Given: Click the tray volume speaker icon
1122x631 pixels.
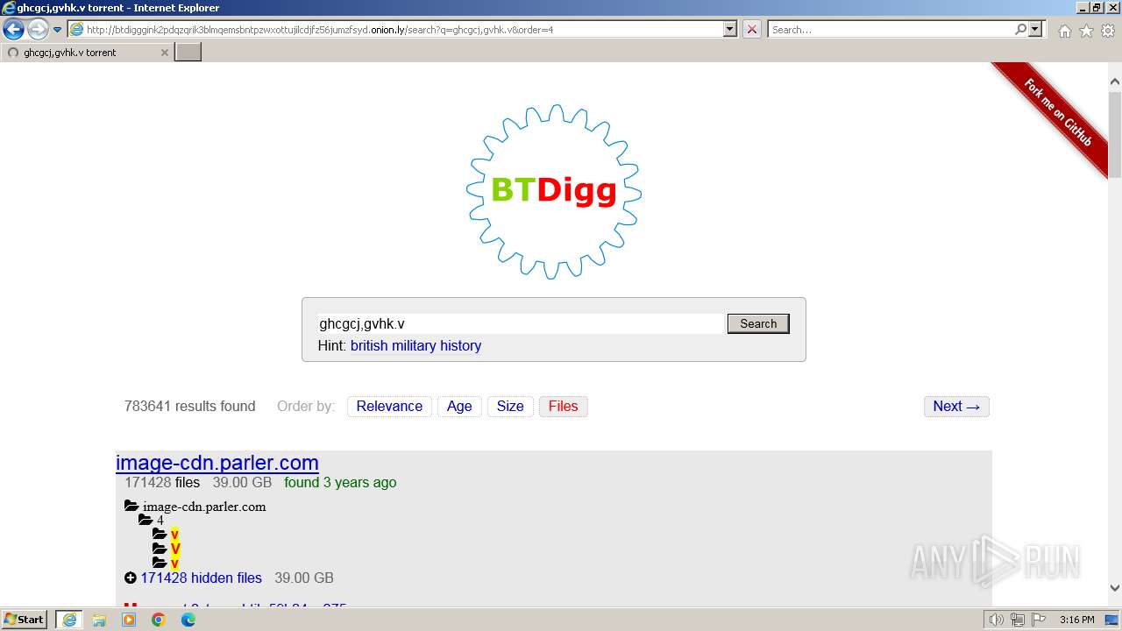Looking at the screenshot, I should 997,620.
